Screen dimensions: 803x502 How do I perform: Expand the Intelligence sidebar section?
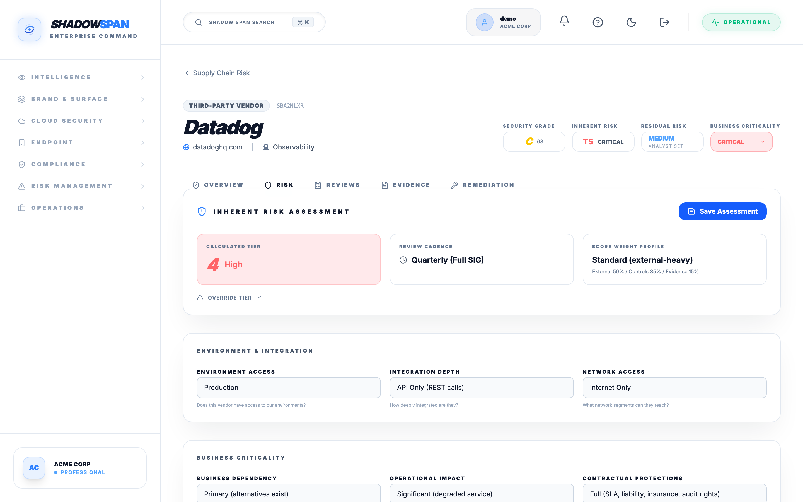82,77
